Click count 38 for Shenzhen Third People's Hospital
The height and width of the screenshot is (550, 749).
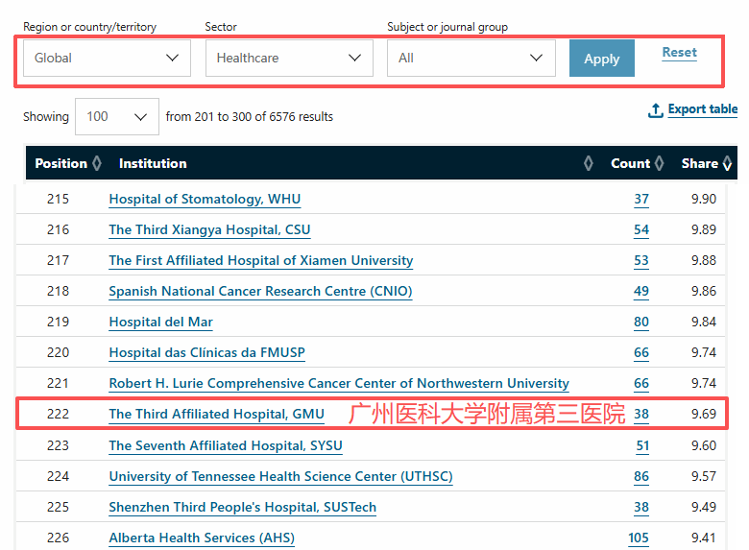pos(641,507)
